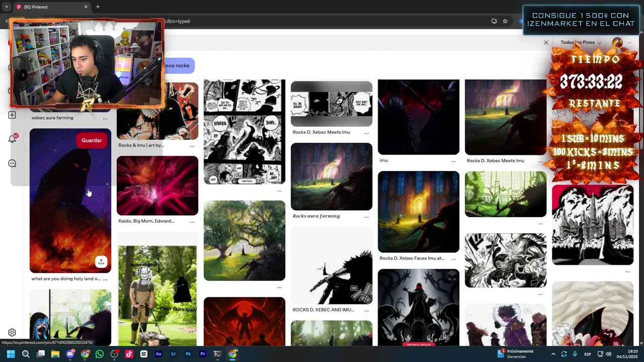Launch Adobe Photoshop from the taskbar

pyautogui.click(x=188, y=354)
